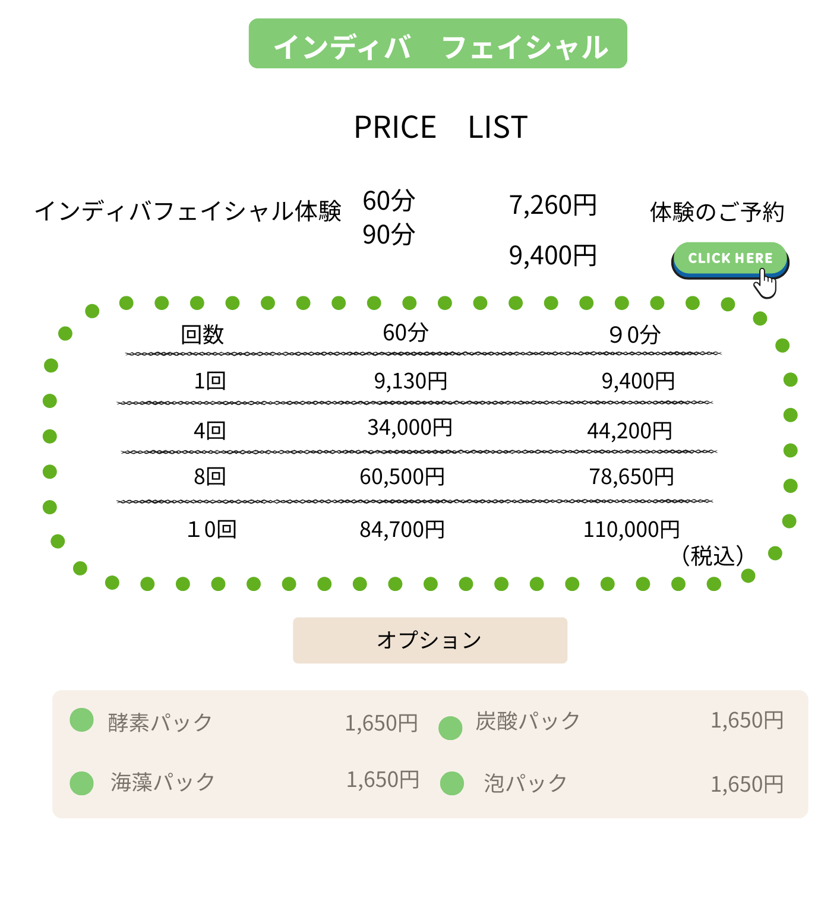Click the green bullet beside 炭酸パック
Image resolution: width=840 pixels, height=898 pixels.
[450, 728]
